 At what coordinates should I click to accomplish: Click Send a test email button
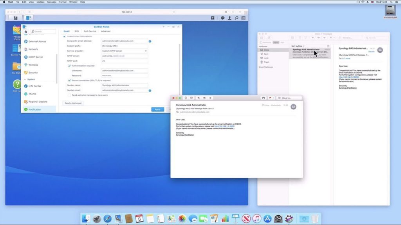(73, 103)
